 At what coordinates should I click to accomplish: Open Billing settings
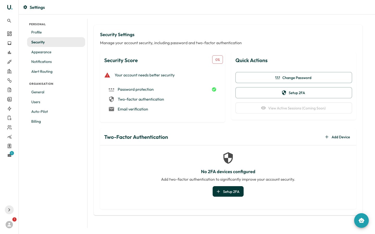[x=56, y=121]
